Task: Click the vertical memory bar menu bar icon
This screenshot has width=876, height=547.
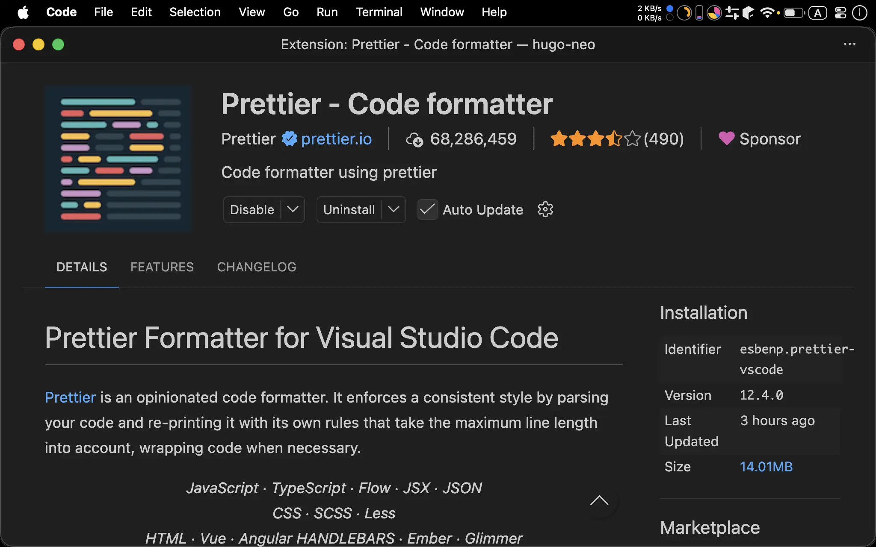Action: 699,13
